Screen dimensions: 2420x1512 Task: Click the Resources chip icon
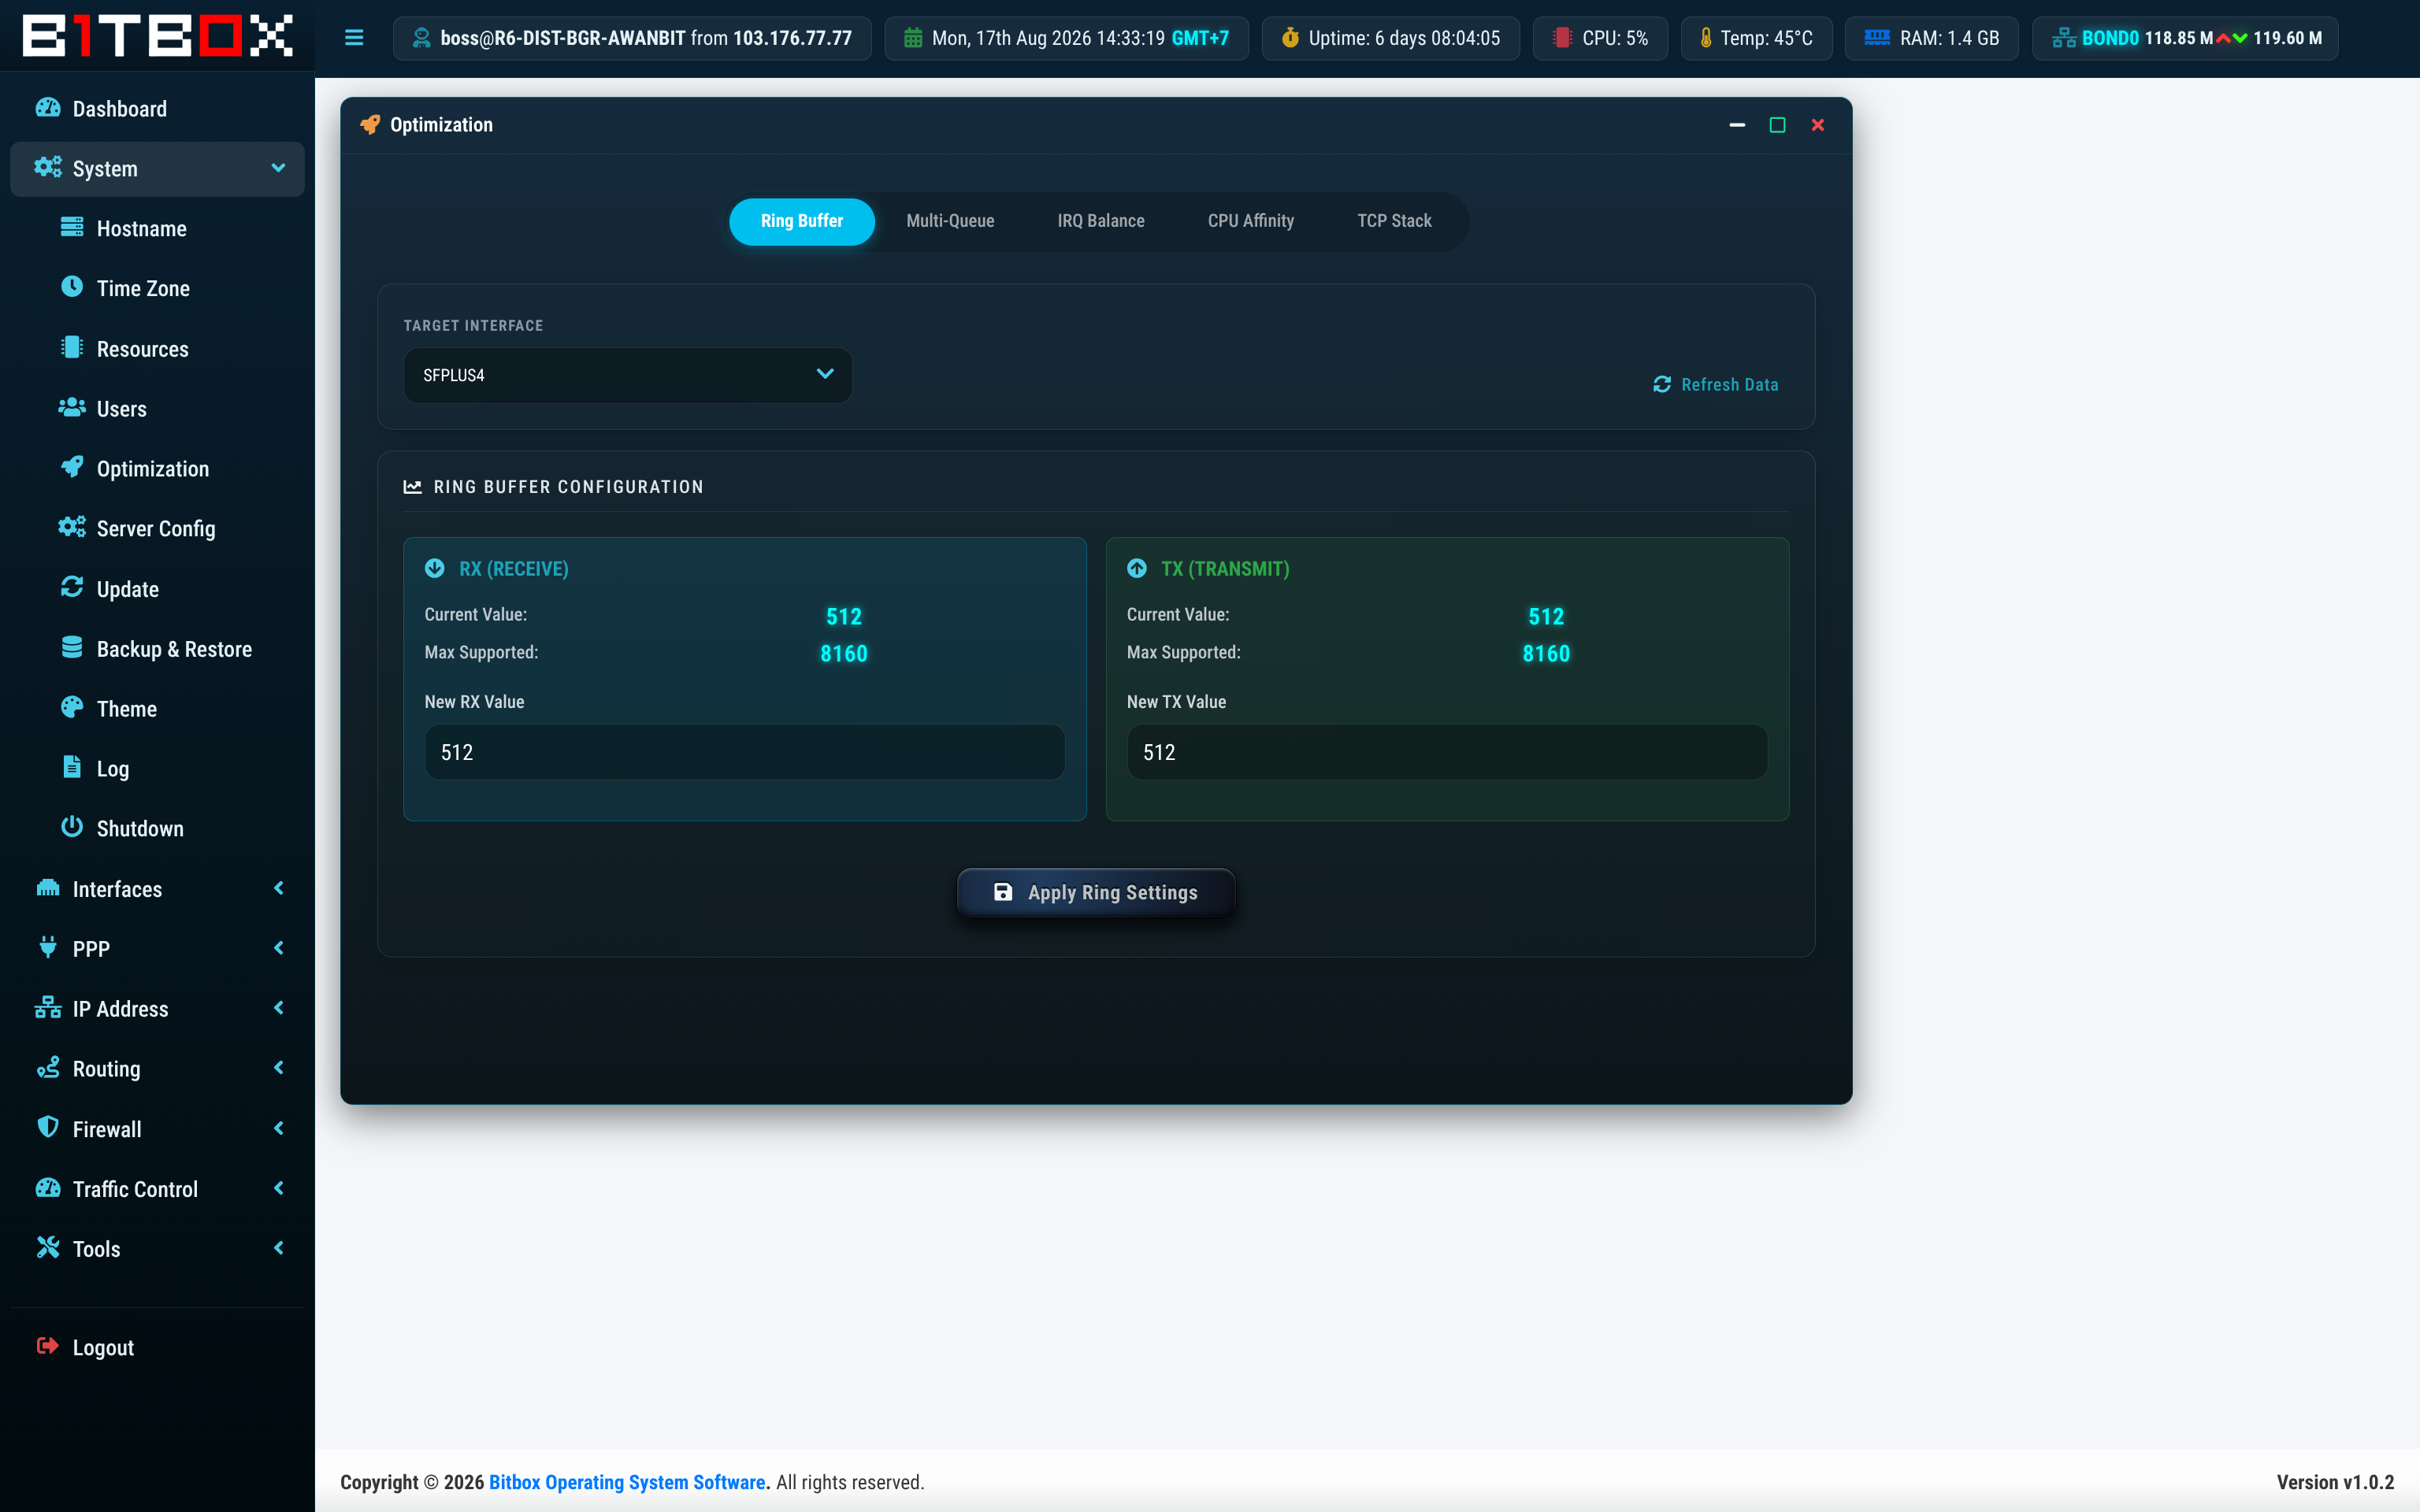point(72,348)
